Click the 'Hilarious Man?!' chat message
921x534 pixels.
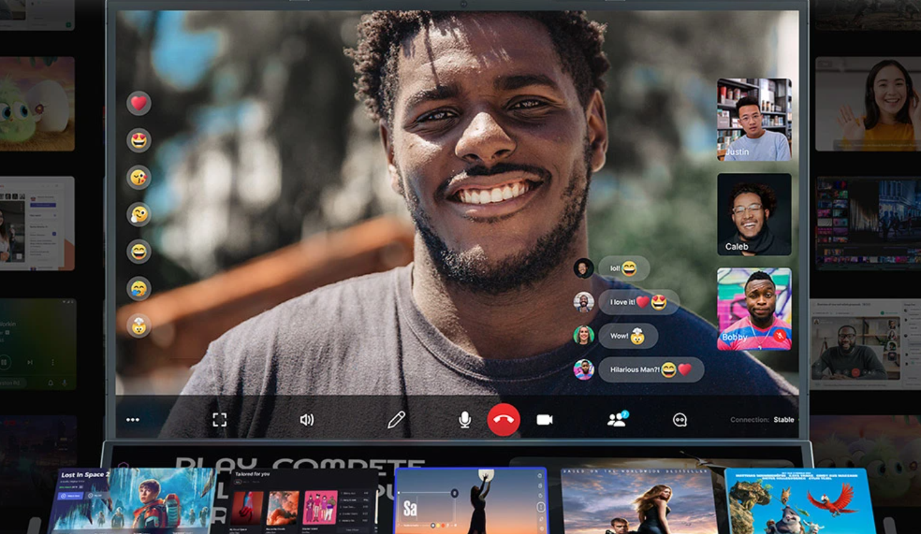[x=651, y=369]
